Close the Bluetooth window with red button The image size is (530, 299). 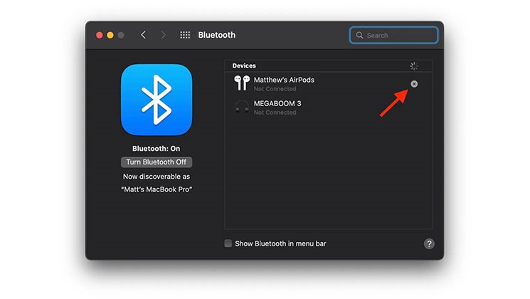click(100, 35)
